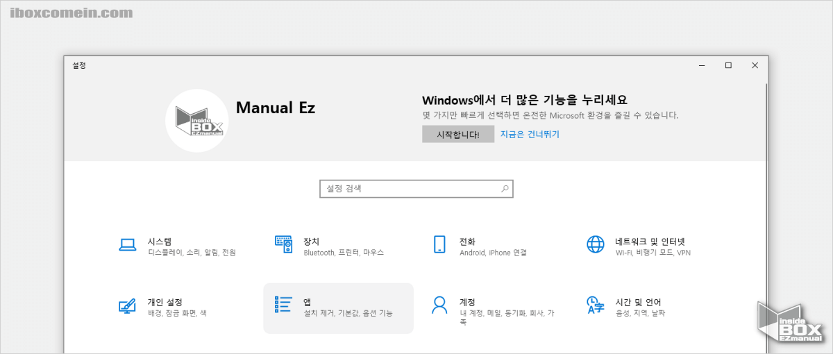Click the Manual Ez account name

(276, 108)
